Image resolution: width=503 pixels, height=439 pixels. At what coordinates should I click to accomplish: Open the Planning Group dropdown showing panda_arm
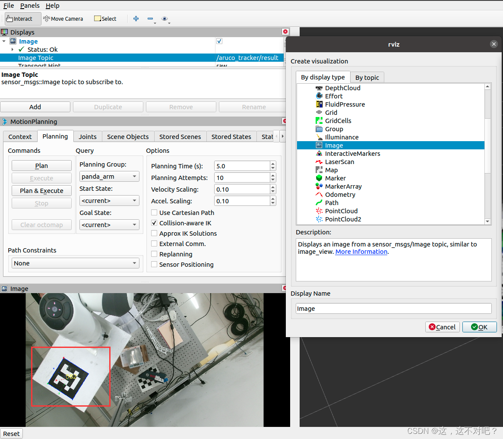coord(109,176)
